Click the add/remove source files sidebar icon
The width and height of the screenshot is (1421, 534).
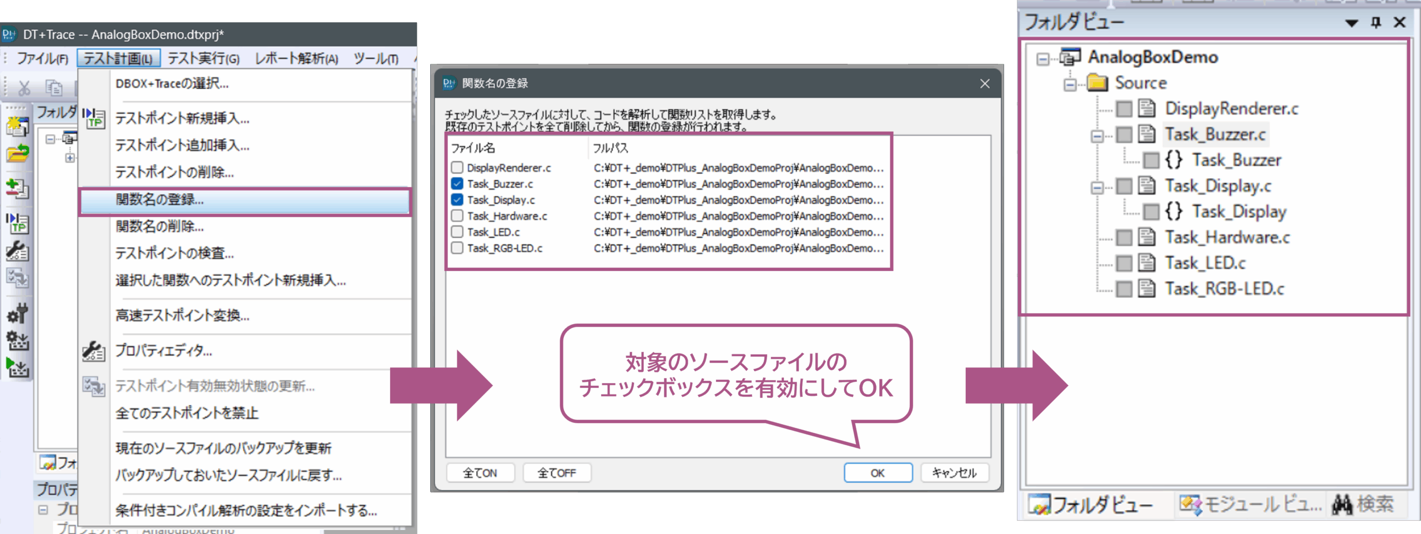[x=17, y=189]
